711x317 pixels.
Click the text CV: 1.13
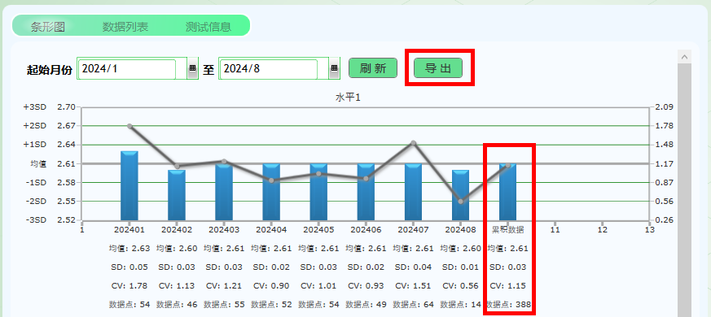[x=177, y=286]
